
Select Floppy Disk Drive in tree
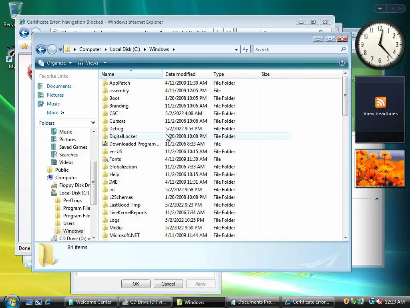pos(74,185)
